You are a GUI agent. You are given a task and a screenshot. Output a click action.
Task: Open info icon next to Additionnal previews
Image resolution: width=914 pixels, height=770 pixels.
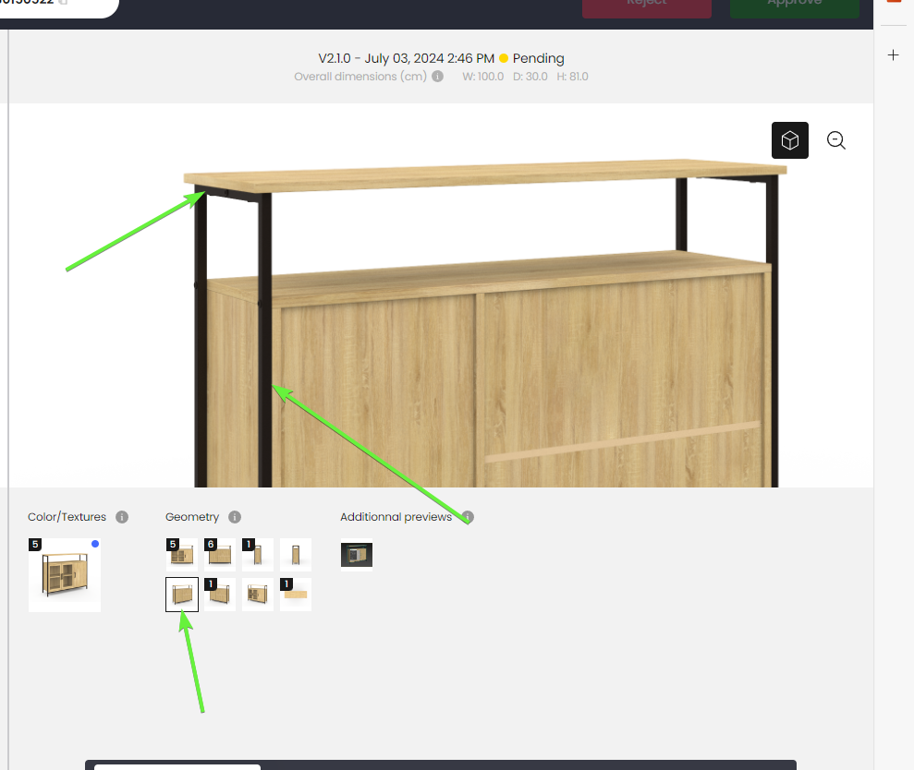pyautogui.click(x=468, y=517)
